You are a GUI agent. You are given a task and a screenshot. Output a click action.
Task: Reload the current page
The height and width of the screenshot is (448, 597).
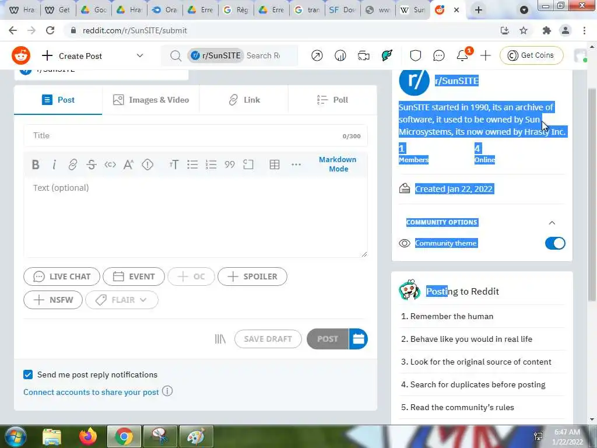point(50,30)
